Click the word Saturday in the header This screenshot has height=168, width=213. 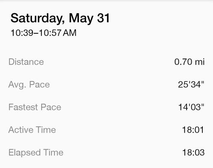tap(37, 19)
